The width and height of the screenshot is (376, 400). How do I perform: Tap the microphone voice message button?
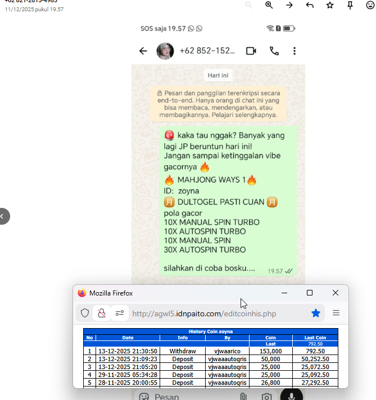pyautogui.click(x=292, y=395)
